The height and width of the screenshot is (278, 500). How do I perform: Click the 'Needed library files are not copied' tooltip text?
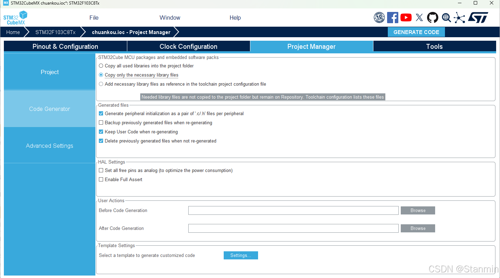coord(263,97)
